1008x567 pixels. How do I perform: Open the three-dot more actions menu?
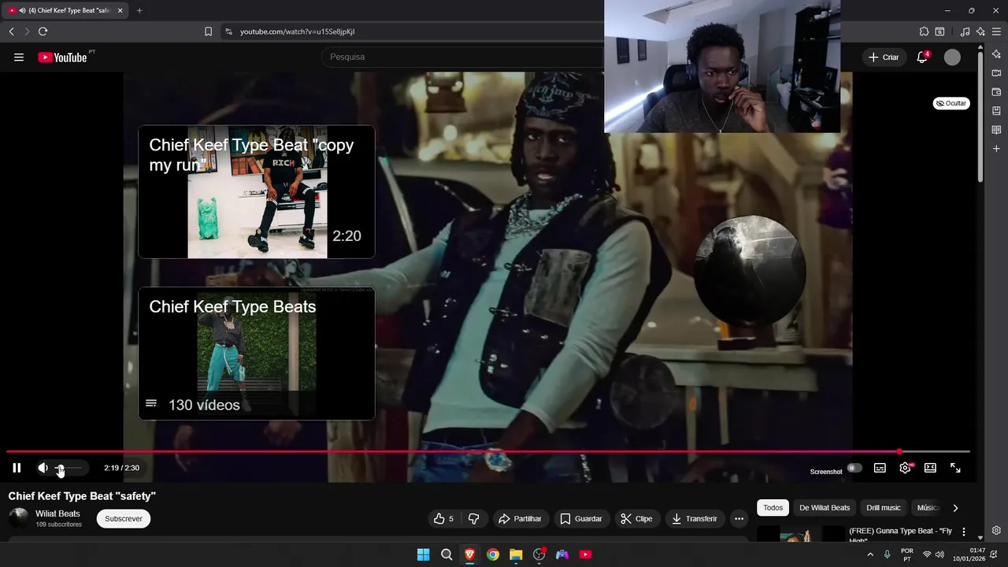(x=739, y=519)
